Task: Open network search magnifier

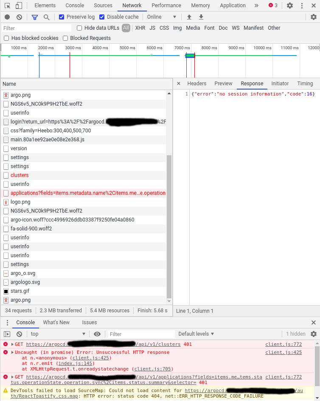Action: click(46, 17)
